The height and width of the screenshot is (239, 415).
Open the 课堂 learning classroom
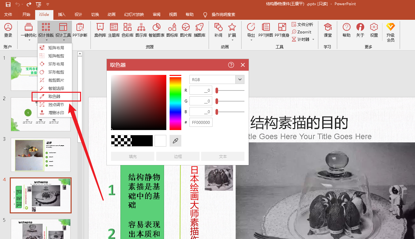328,30
